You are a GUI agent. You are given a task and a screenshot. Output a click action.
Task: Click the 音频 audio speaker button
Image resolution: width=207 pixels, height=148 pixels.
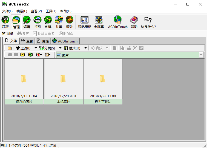(97, 48)
